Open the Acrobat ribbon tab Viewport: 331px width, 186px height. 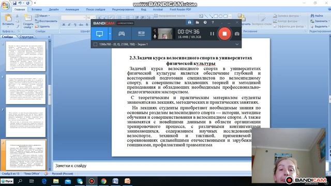[x=158, y=9]
